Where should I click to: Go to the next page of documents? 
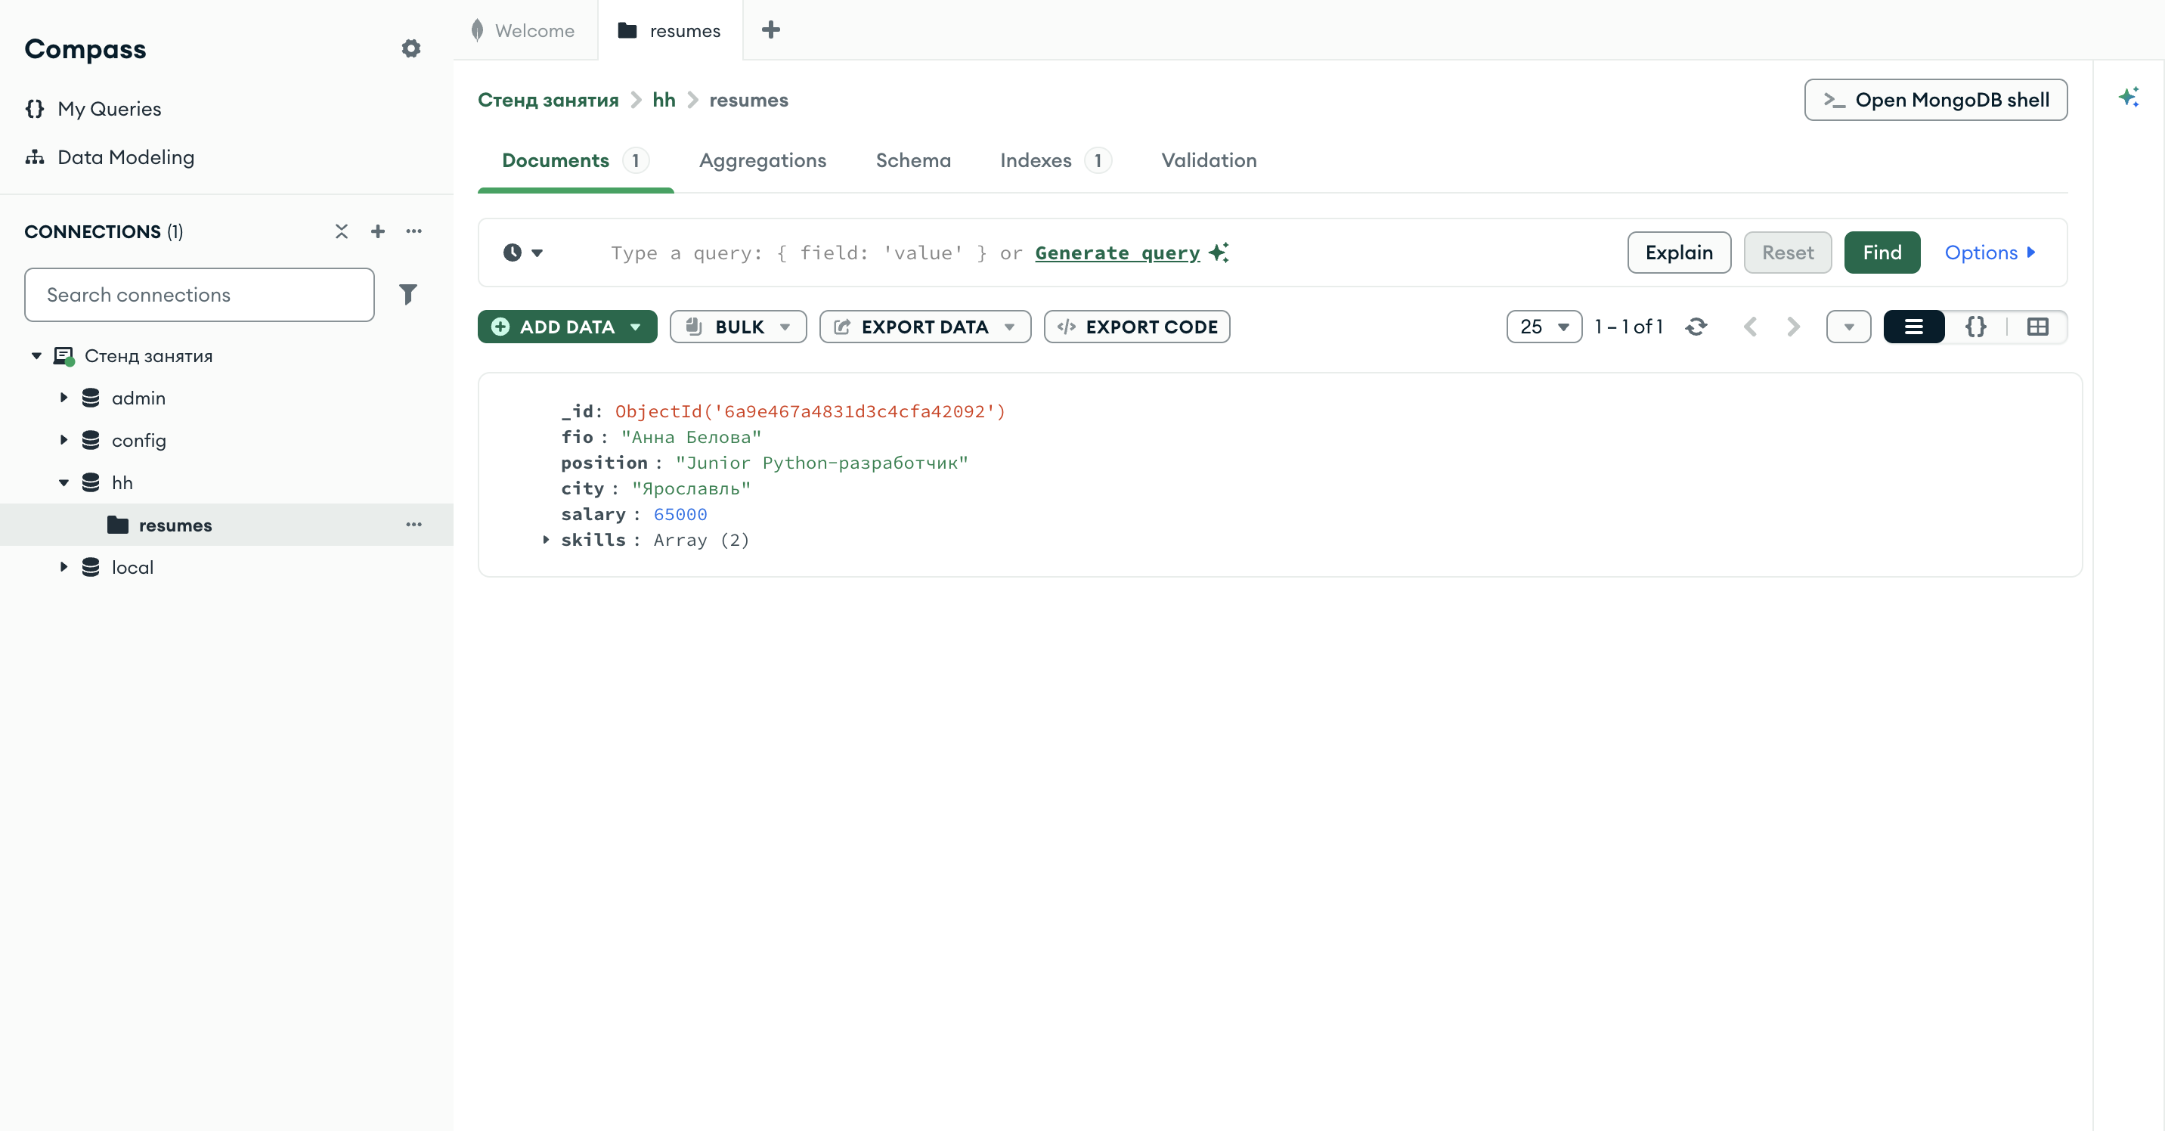[1792, 327]
